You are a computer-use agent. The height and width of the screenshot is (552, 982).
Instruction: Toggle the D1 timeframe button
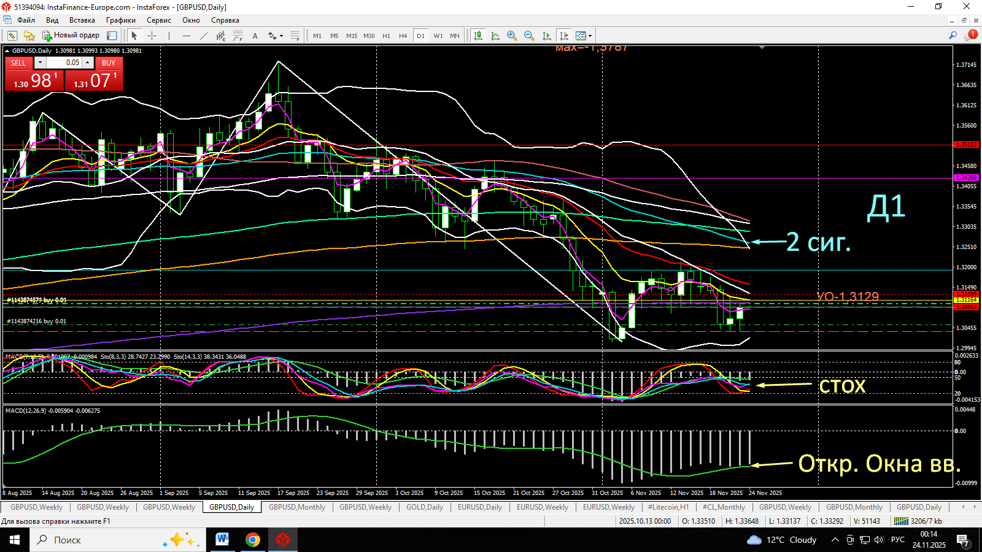click(420, 36)
